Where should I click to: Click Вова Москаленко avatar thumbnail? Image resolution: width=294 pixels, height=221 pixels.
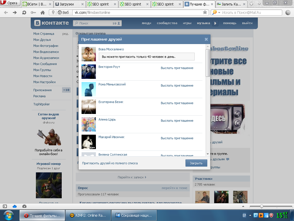(89, 54)
